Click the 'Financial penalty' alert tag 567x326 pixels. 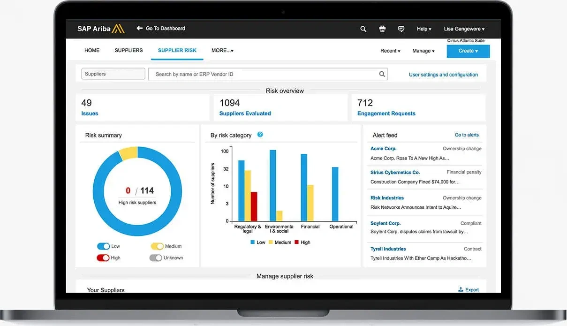coord(464,172)
